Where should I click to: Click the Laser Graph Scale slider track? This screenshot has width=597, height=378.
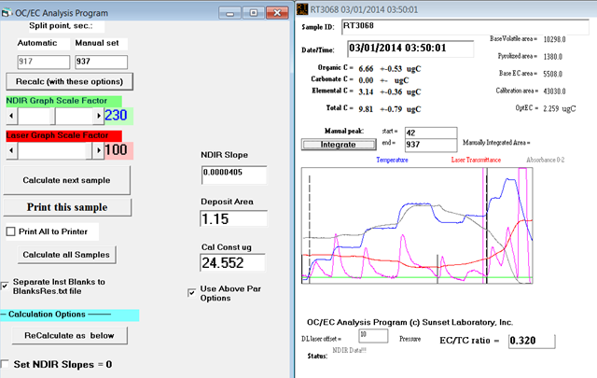(x=55, y=150)
